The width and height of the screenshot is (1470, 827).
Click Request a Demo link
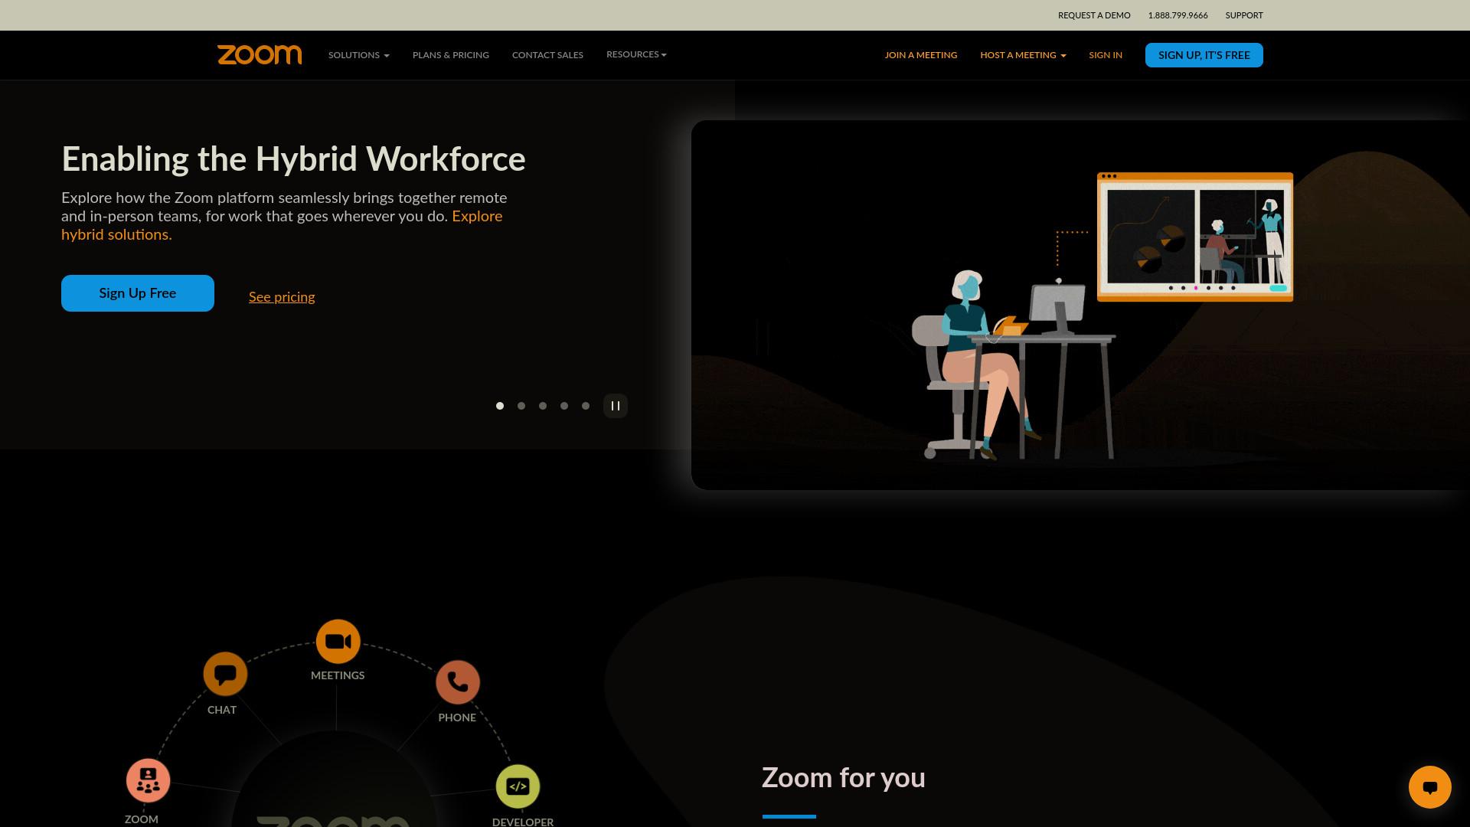(1094, 15)
